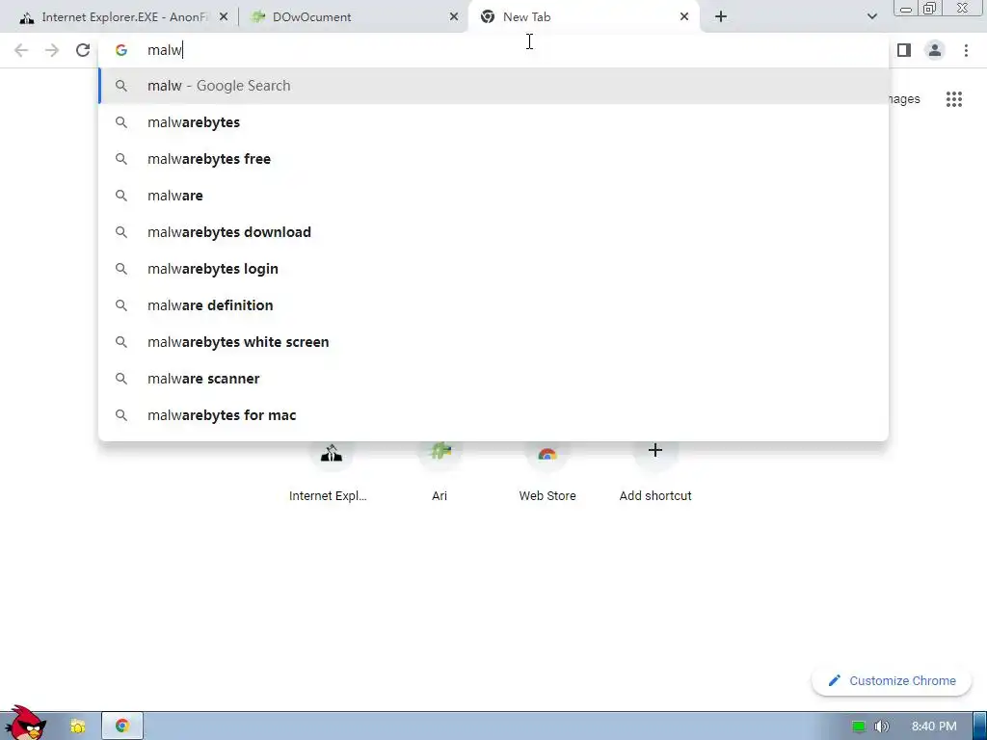The width and height of the screenshot is (987, 740).
Task: Open the profile avatar menu
Action: [935, 50]
